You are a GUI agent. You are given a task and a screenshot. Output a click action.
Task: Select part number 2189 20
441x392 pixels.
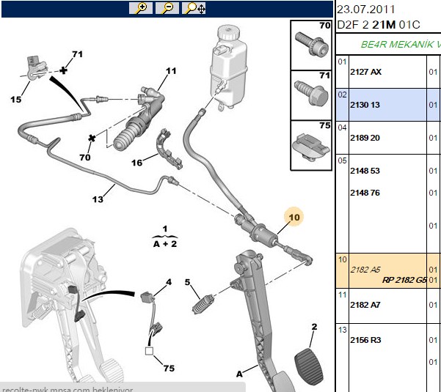click(x=365, y=138)
